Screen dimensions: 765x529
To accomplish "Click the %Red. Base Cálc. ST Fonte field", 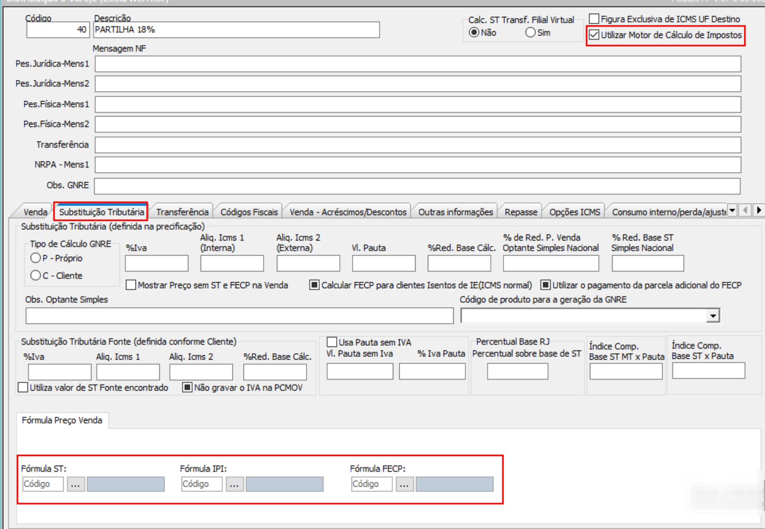I will click(x=275, y=372).
